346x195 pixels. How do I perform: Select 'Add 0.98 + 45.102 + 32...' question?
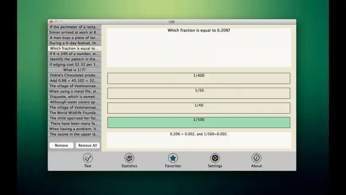click(75, 81)
